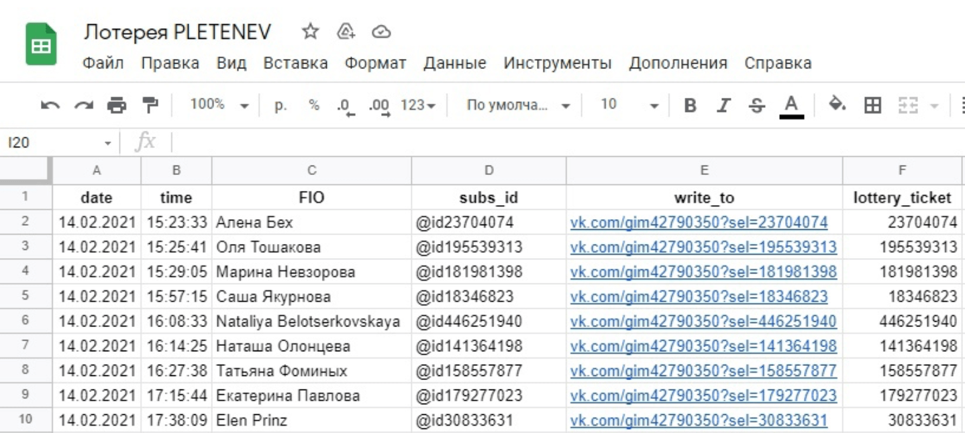Open the text color picker
The height and width of the screenshot is (433, 965).
coord(792,106)
